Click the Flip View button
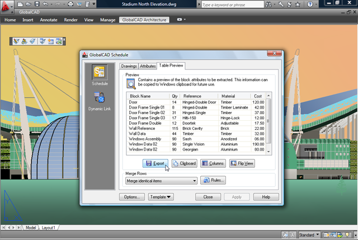The width and height of the screenshot is (358, 240). pyautogui.click(x=242, y=163)
